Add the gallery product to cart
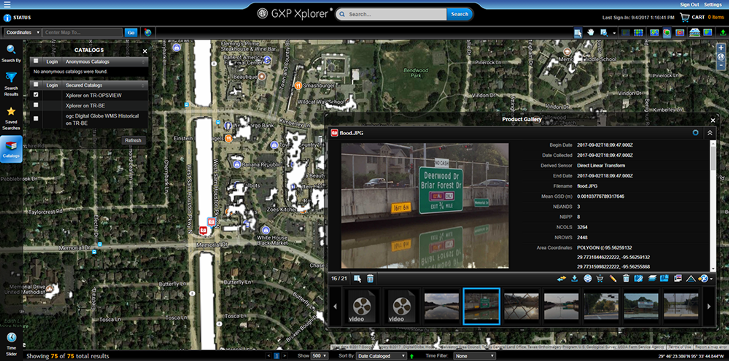Image resolution: width=729 pixels, height=361 pixels. 600,278
